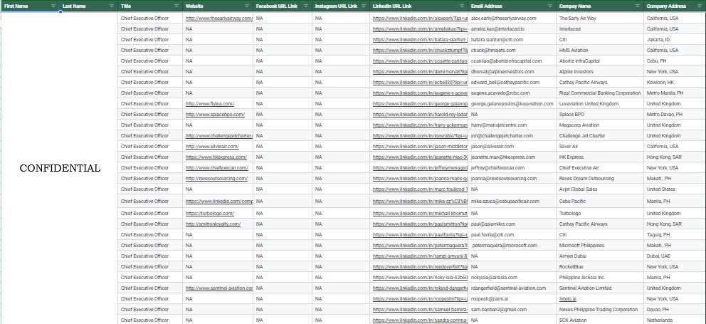This screenshot has width=706, height=324.
Task: Select the Avjet Global Sales cell
Action: point(600,189)
